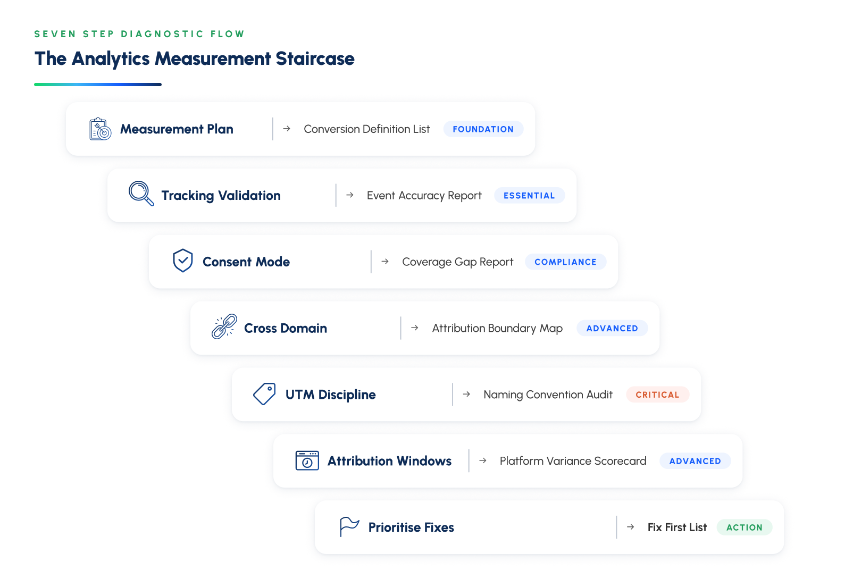Click the Consent Mode shield checkmark icon
Image resolution: width=853 pixels, height=570 pixels.
point(183,261)
